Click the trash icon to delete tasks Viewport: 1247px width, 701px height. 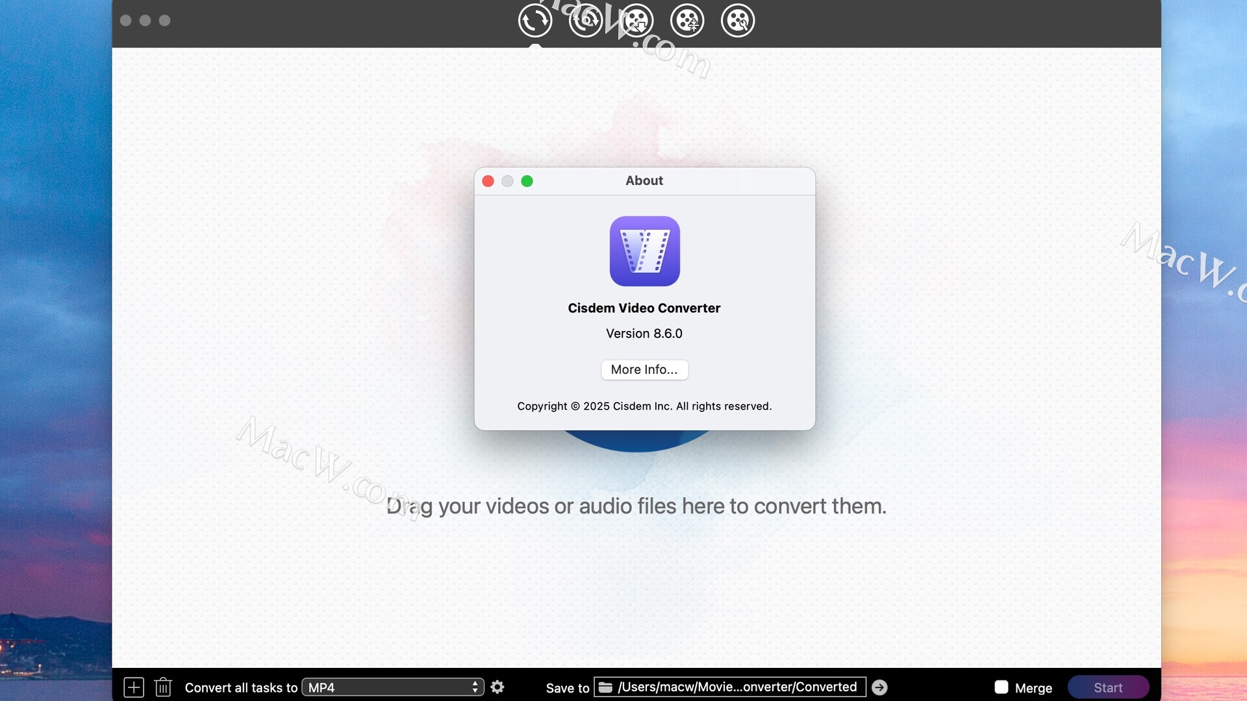[163, 687]
